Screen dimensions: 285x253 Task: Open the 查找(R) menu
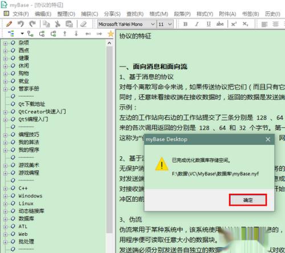coord(135,14)
